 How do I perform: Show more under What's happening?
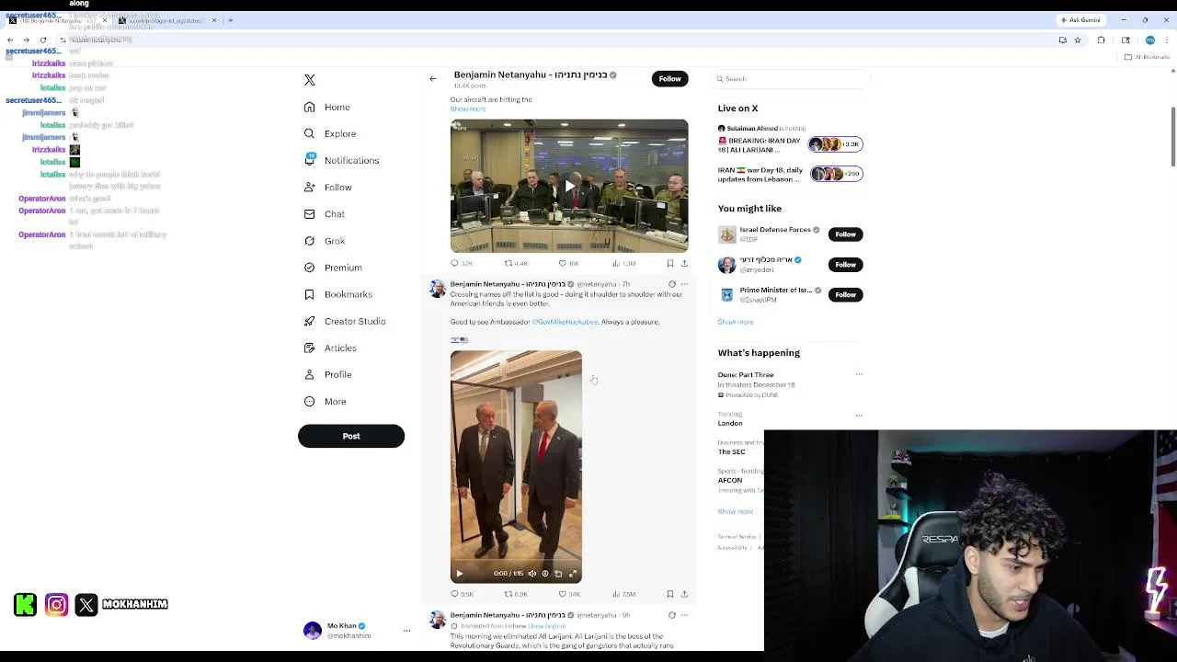pos(736,511)
